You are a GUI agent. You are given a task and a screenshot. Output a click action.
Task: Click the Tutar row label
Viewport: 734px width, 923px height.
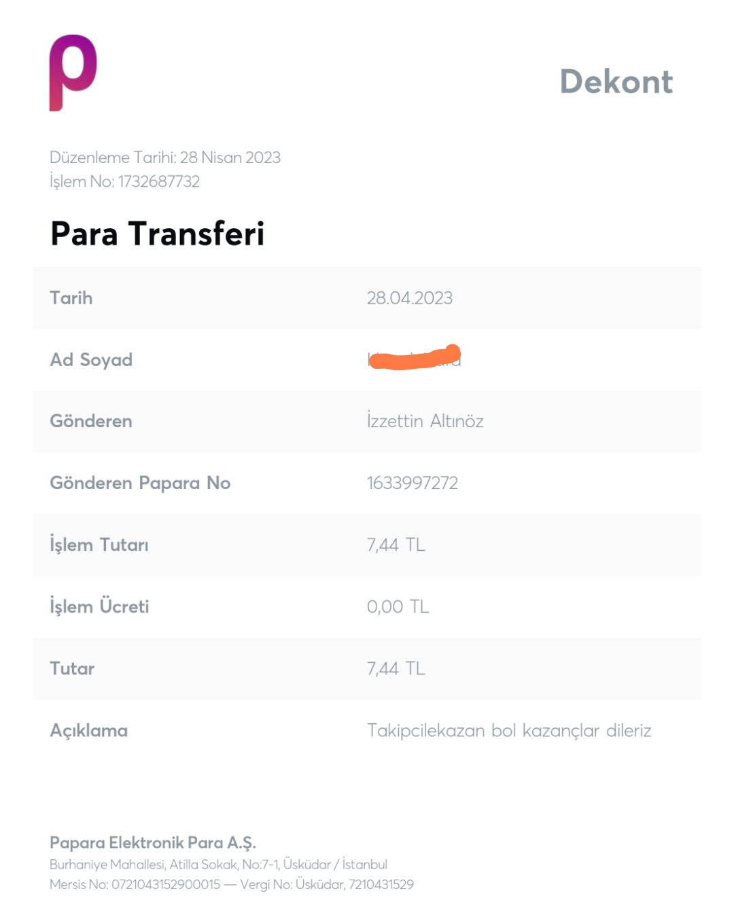pos(72,668)
